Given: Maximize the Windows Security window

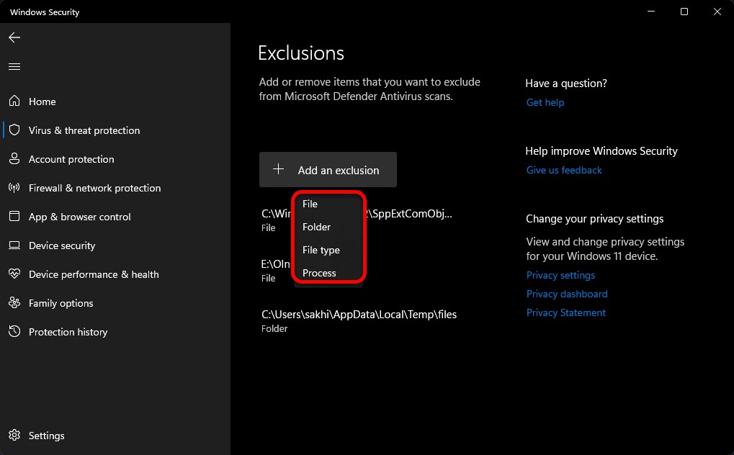Looking at the screenshot, I should pyautogui.click(x=684, y=12).
